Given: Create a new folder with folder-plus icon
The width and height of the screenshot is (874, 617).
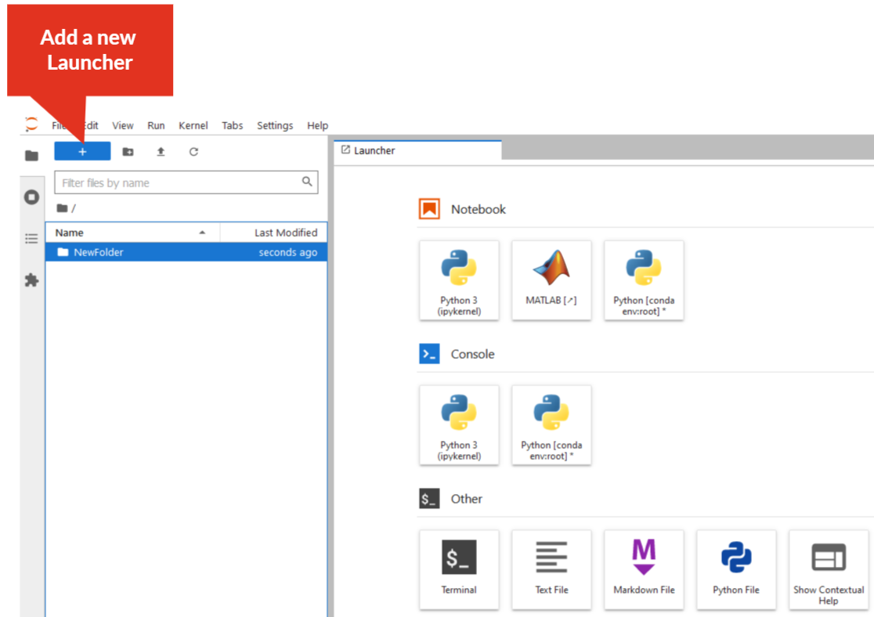Looking at the screenshot, I should click(x=128, y=152).
